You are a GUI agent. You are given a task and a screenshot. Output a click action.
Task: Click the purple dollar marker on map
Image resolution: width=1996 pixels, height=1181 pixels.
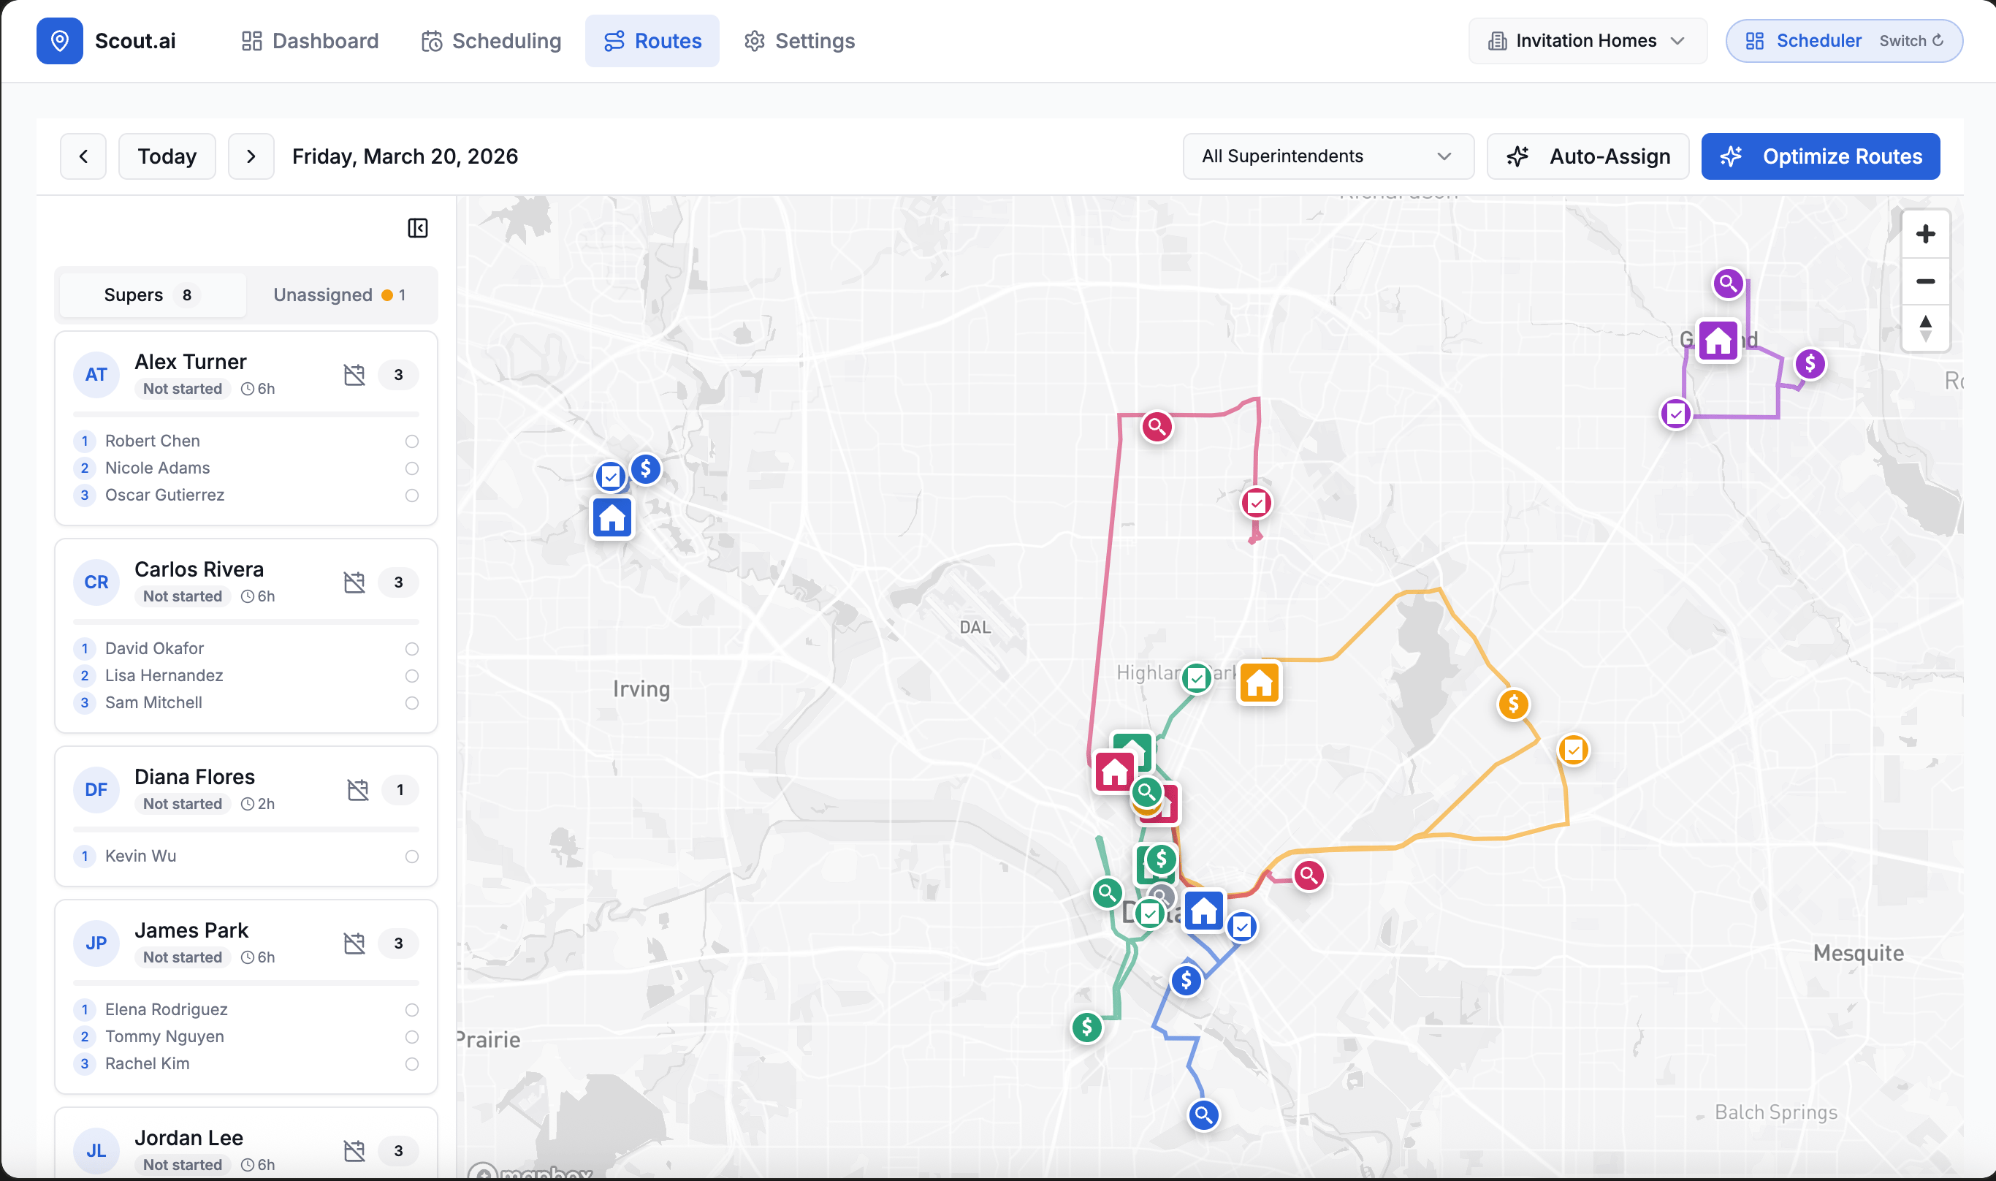coord(1810,365)
